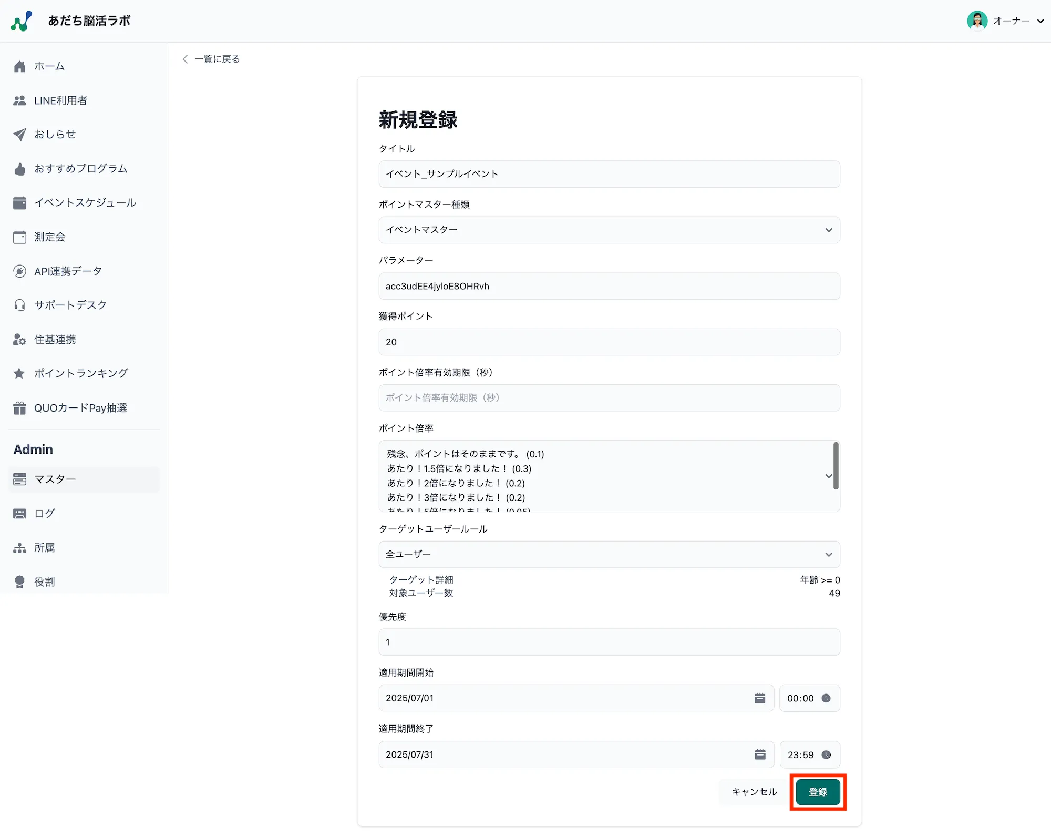Open the ログ page from the sidebar
1051x837 pixels.
tap(44, 514)
